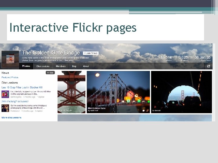Viewport: 218px width, 163px height.
Task: Click the Discussions sidebar heading
Action: click(x=10, y=83)
